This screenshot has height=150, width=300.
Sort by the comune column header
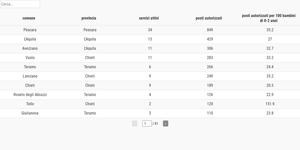[x=29, y=18]
